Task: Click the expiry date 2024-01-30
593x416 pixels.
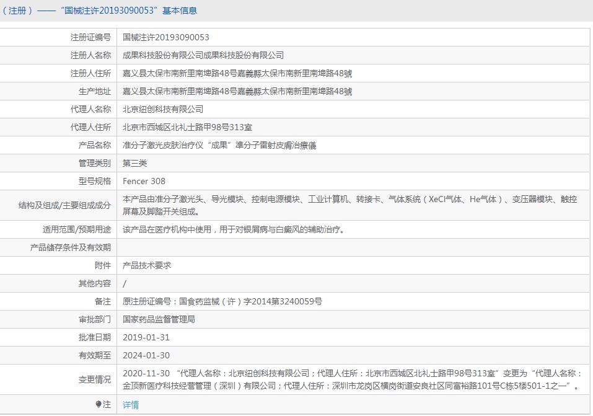Action: [x=146, y=355]
